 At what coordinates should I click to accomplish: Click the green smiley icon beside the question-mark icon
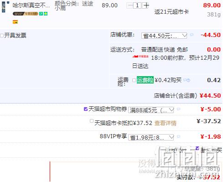[46, 14]
